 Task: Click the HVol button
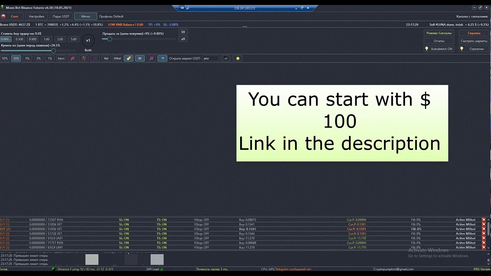[117, 58]
